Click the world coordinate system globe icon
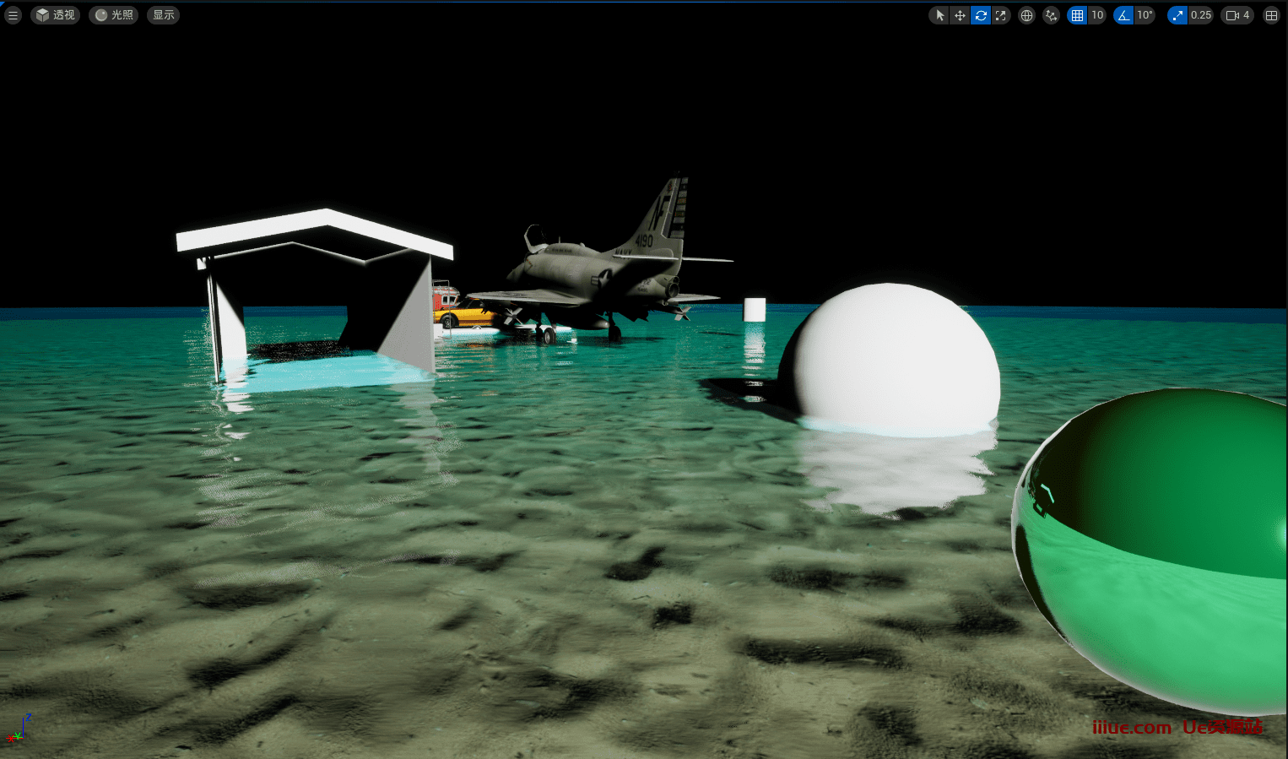Viewport: 1288px width, 759px height. [1026, 15]
